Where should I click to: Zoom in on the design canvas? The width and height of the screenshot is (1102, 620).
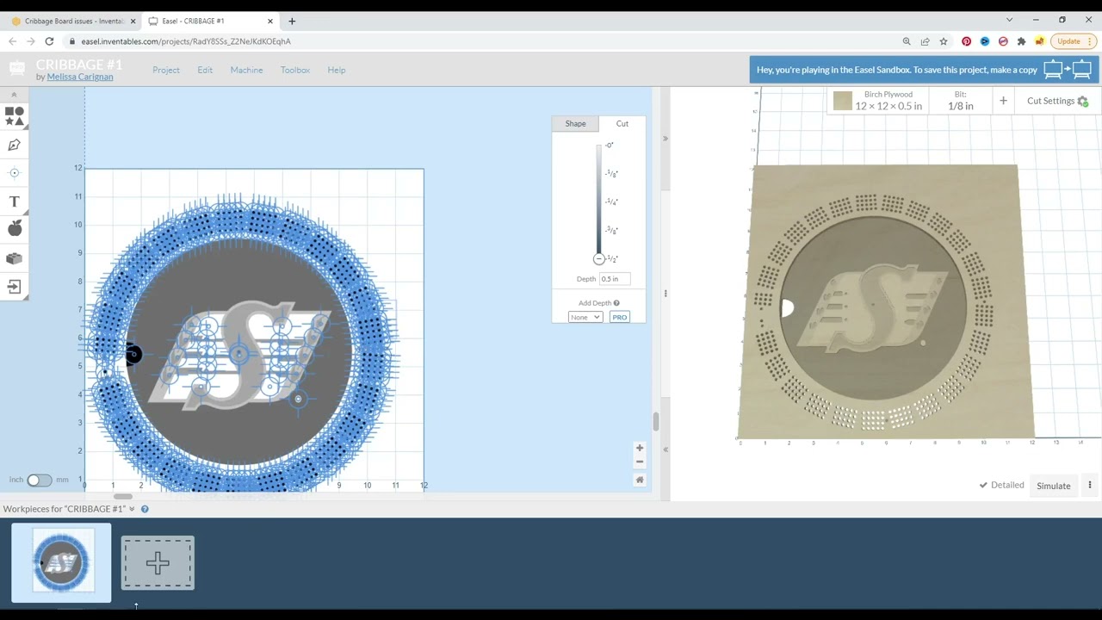pyautogui.click(x=640, y=448)
